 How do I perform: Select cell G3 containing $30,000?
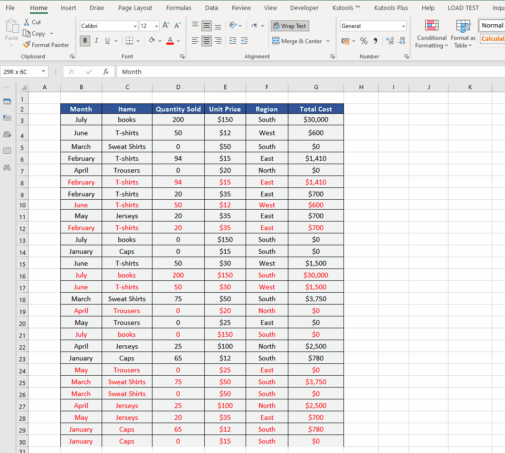pyautogui.click(x=316, y=120)
